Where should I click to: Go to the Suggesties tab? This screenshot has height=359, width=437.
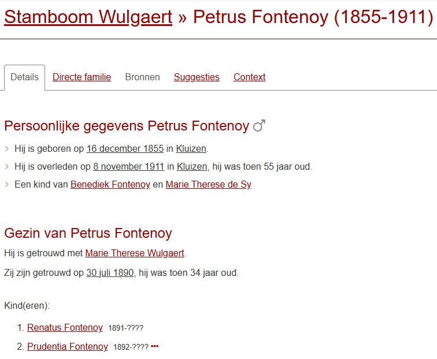point(197,77)
